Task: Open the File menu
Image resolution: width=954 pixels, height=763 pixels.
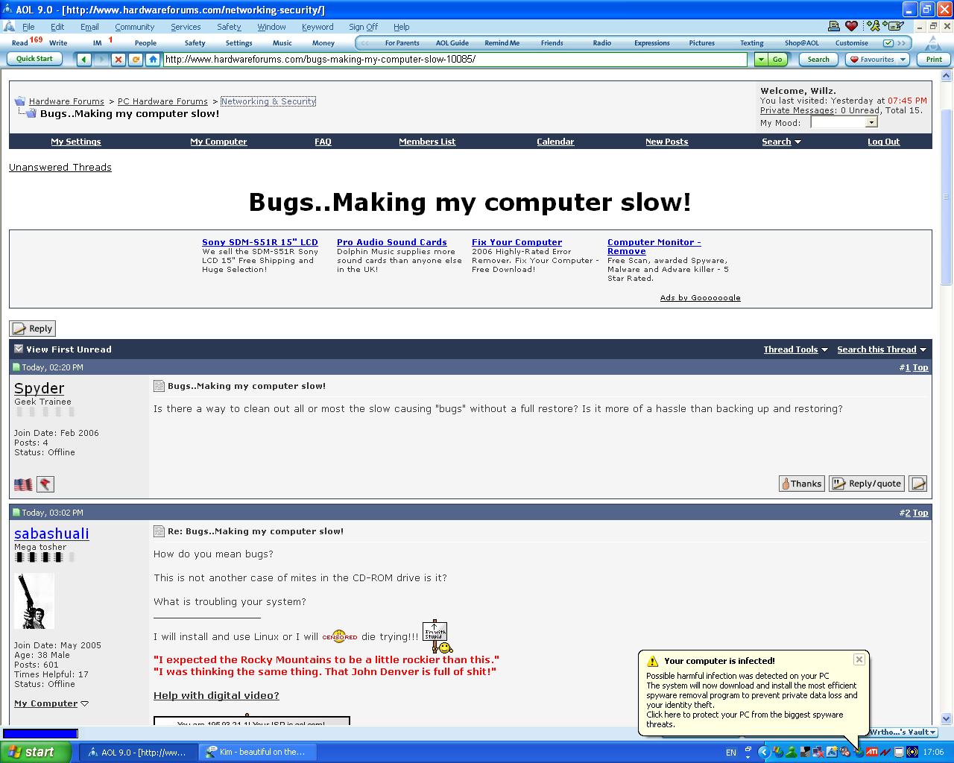Action: point(28,27)
